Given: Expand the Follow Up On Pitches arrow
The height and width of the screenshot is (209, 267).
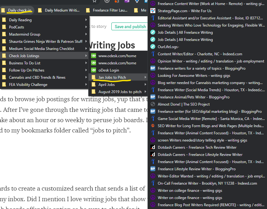Looking at the screenshot, I should [x=86, y=70].
